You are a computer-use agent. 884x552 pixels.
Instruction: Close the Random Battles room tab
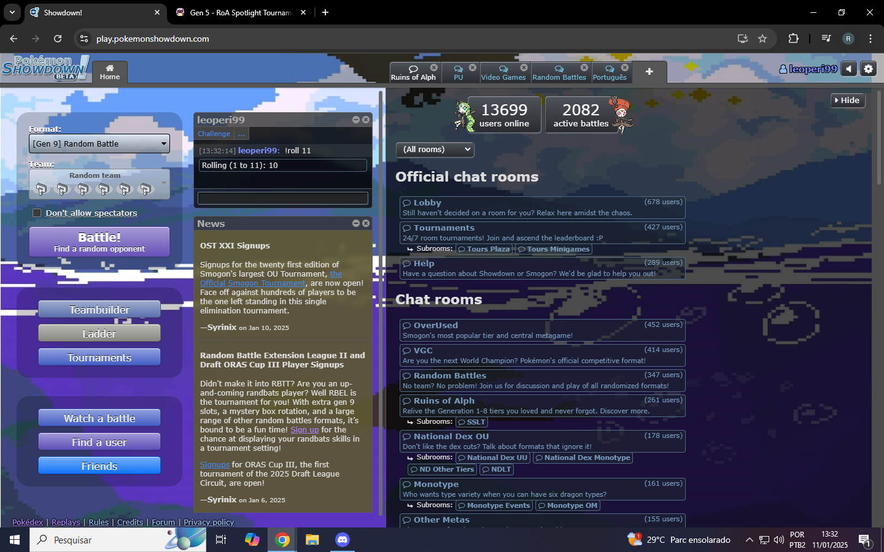coord(584,67)
